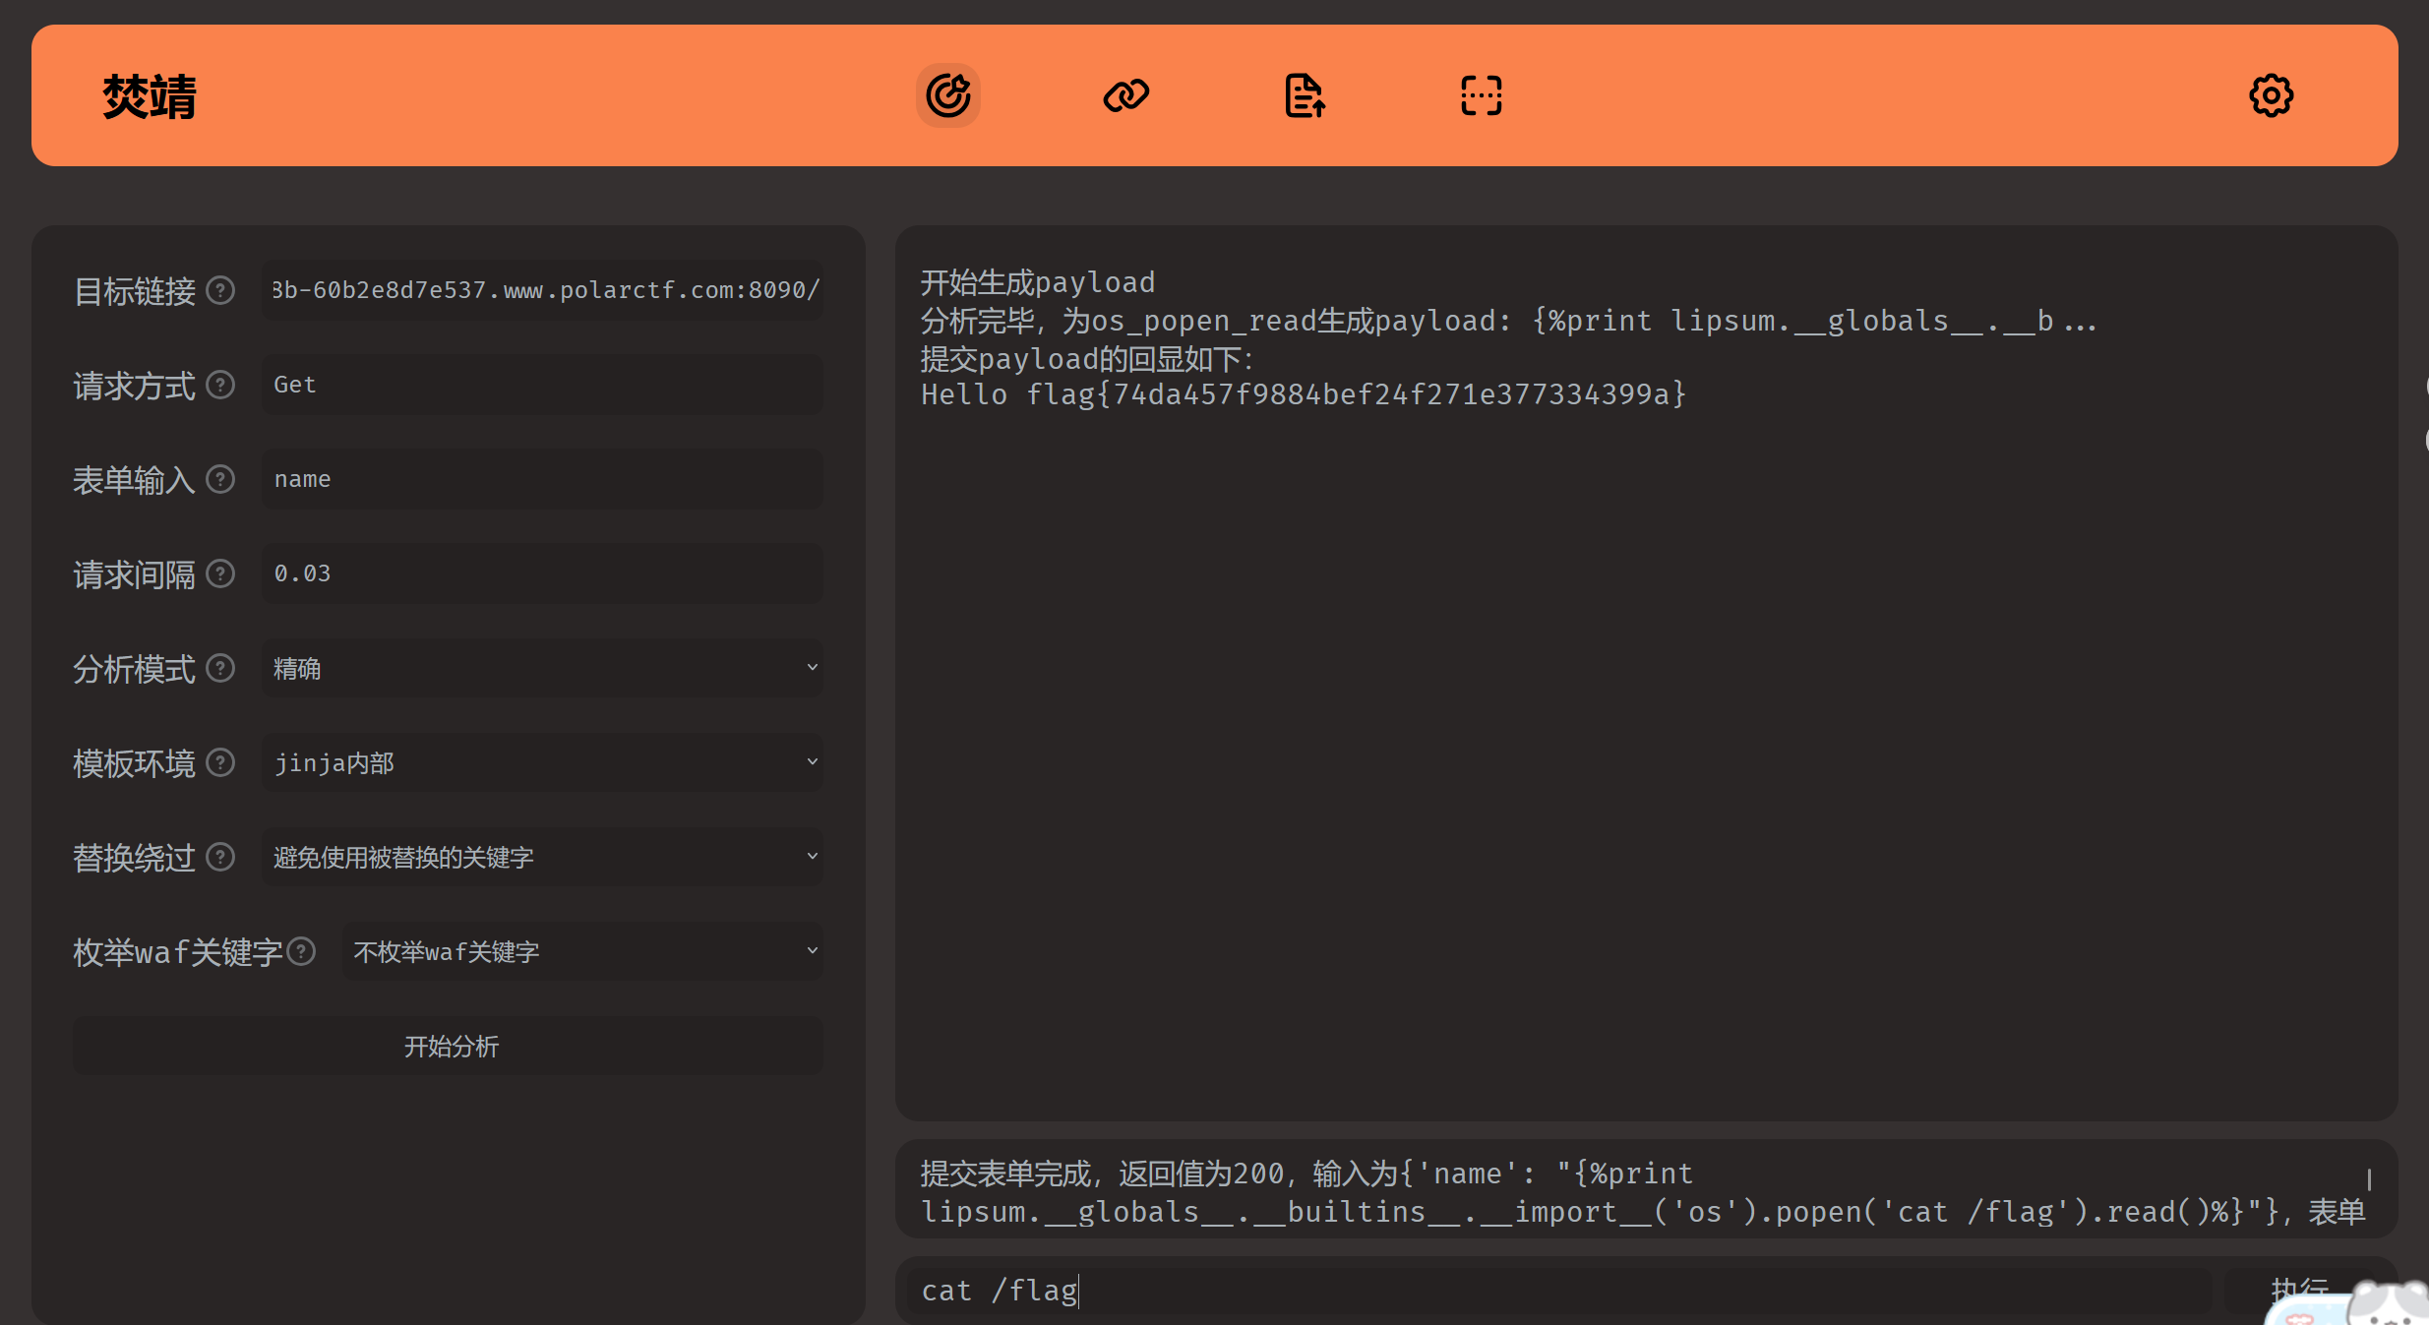2429x1325 pixels.
Task: Focus the target URL input field
Action: tap(541, 290)
